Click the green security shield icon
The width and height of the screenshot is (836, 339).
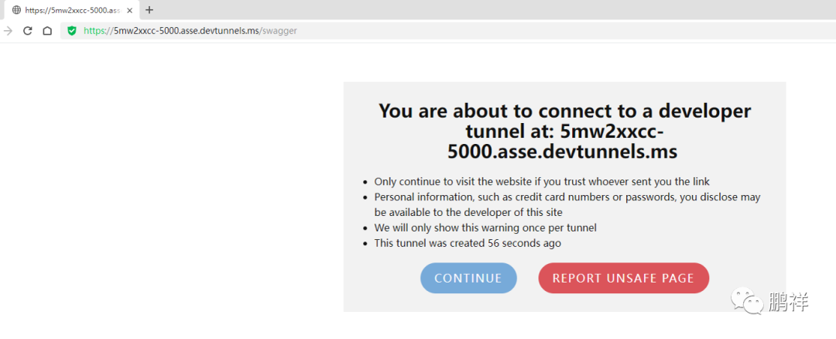(x=72, y=31)
